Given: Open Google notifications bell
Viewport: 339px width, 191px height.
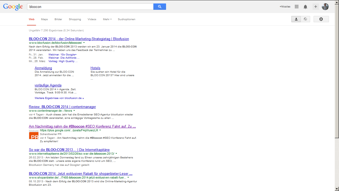Looking at the screenshot, I should tap(305, 6).
